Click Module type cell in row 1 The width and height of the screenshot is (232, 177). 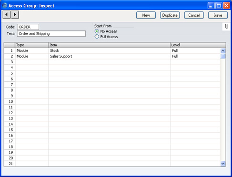pyautogui.click(x=32, y=50)
